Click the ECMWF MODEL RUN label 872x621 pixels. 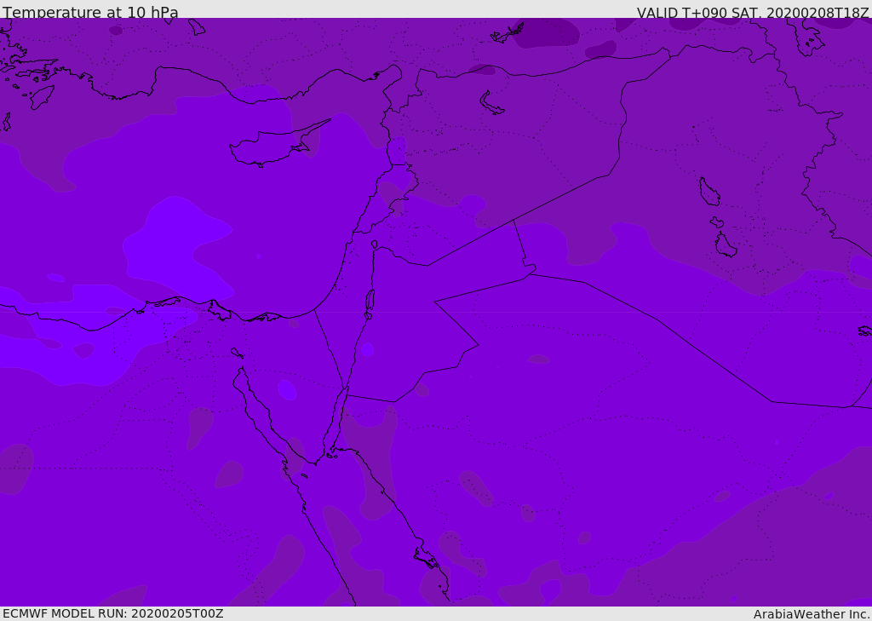[x=113, y=613]
